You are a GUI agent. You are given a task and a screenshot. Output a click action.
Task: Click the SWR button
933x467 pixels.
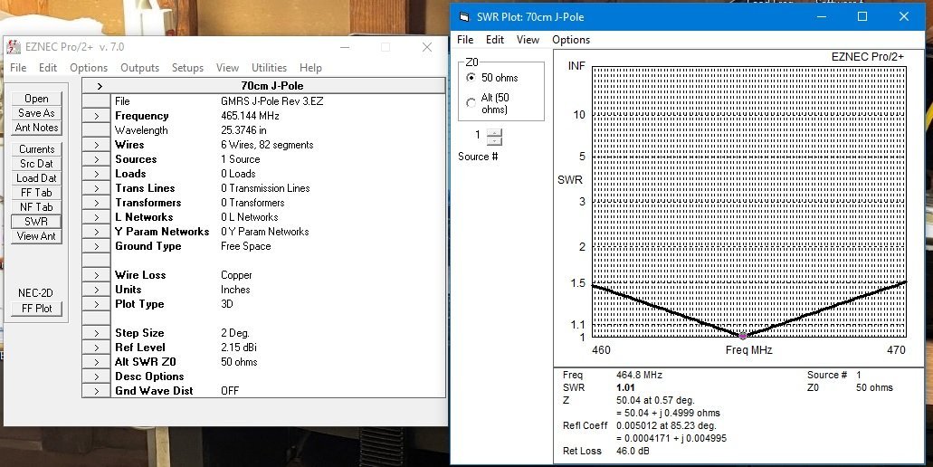coord(36,222)
